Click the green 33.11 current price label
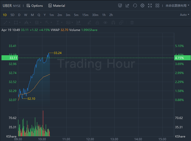191x141 pixels. tap(9, 58)
